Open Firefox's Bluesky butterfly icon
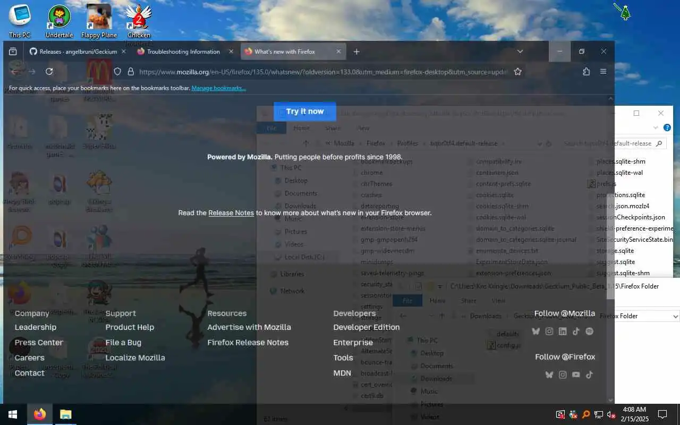The width and height of the screenshot is (680, 425). (549, 375)
